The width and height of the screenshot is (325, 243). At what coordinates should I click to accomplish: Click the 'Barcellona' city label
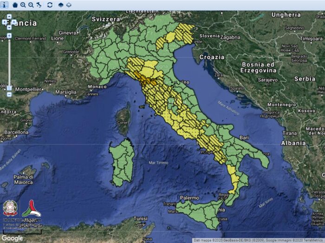[x=16, y=132]
